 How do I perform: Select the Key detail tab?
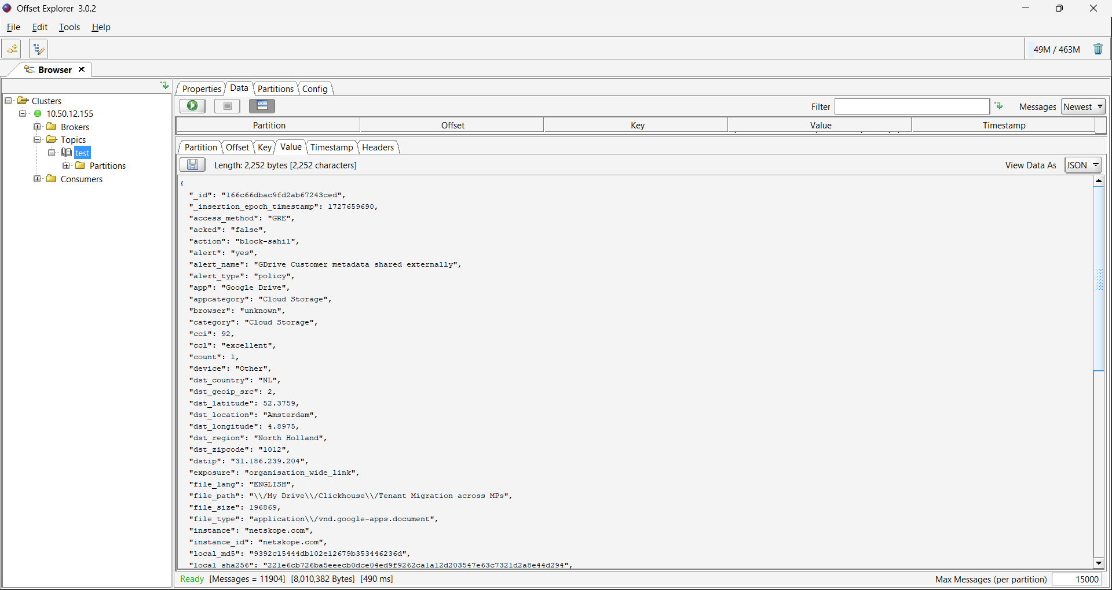(265, 147)
